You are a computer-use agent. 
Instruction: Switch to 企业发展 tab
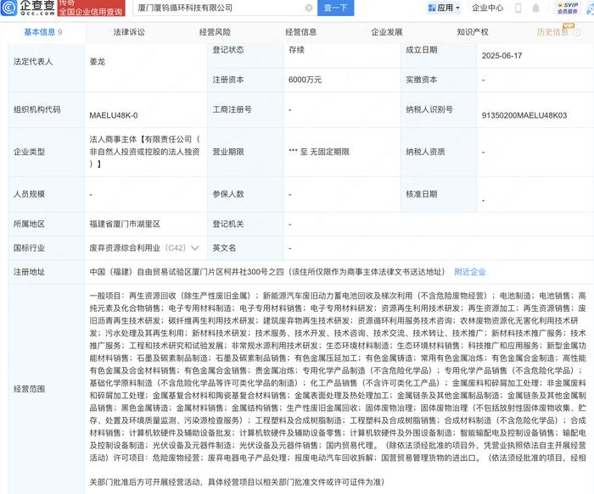[387, 32]
